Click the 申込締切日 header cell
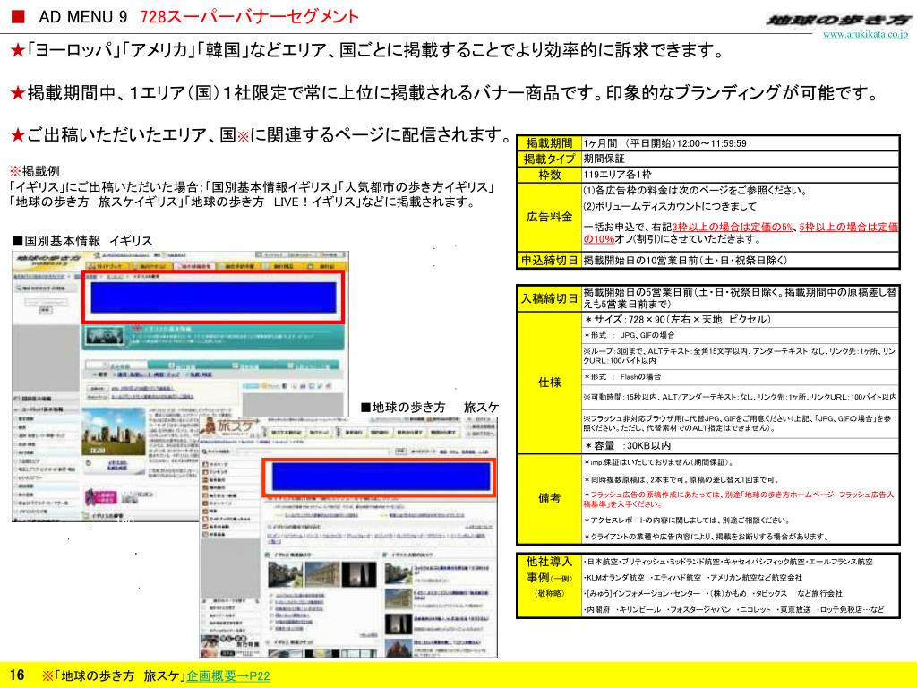 click(x=549, y=261)
